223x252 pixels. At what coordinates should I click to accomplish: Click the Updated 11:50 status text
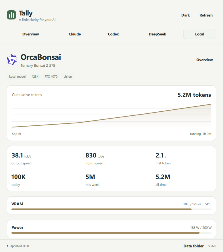(19, 246)
